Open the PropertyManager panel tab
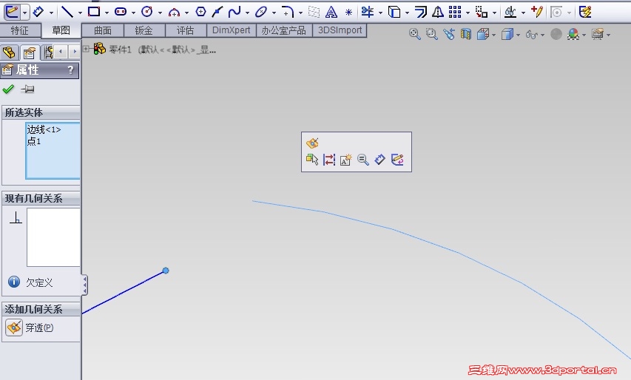The height and width of the screenshot is (380, 631). tap(30, 52)
